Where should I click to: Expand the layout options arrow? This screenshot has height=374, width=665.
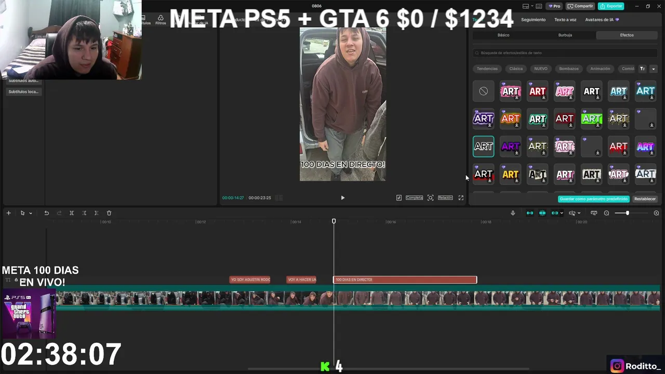[533, 6]
